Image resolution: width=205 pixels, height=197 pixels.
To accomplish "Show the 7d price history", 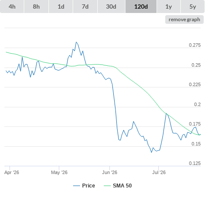I will [x=85, y=6].
